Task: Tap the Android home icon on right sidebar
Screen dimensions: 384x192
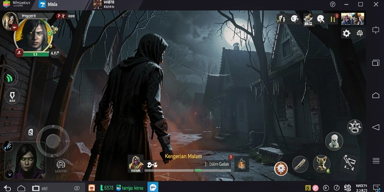Action: tap(376, 95)
